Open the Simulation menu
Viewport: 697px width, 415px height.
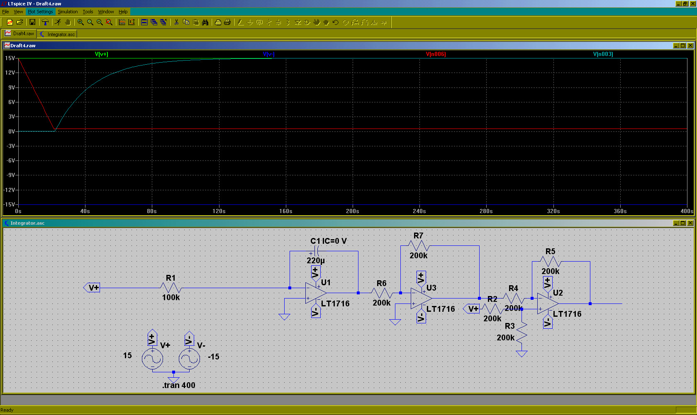coord(68,12)
